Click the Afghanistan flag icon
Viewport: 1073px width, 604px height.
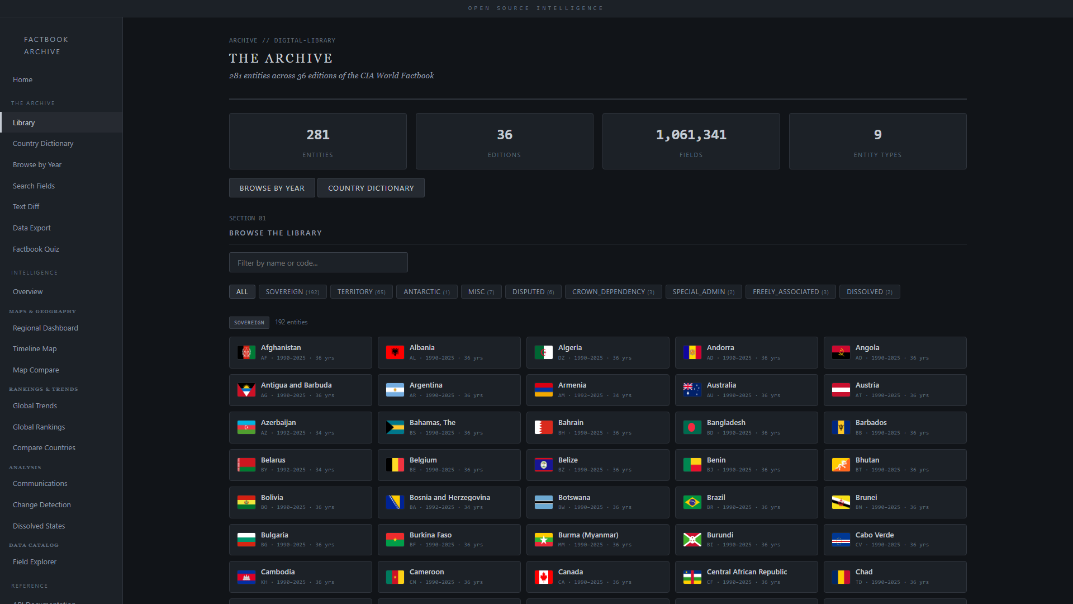tap(246, 352)
